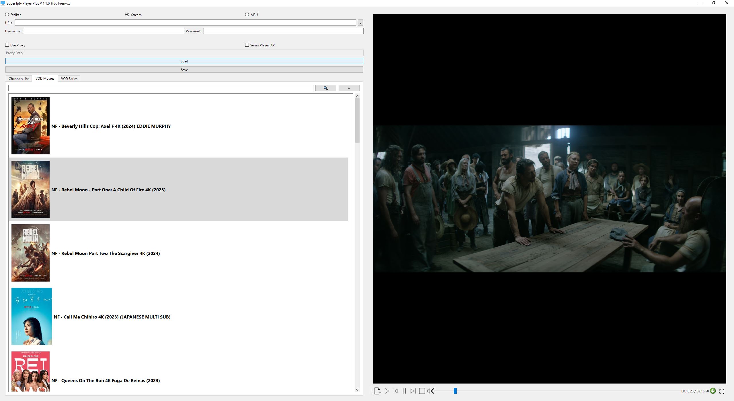This screenshot has height=401, width=734.
Task: Minimize the Super Iptv Player window
Action: tap(701, 3)
